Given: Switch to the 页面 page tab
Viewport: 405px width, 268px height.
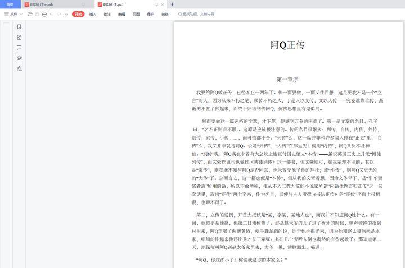Looking at the screenshot, I should click(x=136, y=14).
